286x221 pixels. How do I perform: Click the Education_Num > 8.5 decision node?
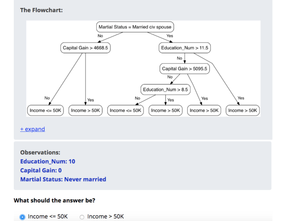[165, 89]
